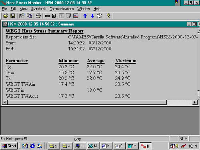200x150 pixels.
Task: Launch Internet Explorer from quick launch
Action: pyautogui.click(x=32, y=146)
